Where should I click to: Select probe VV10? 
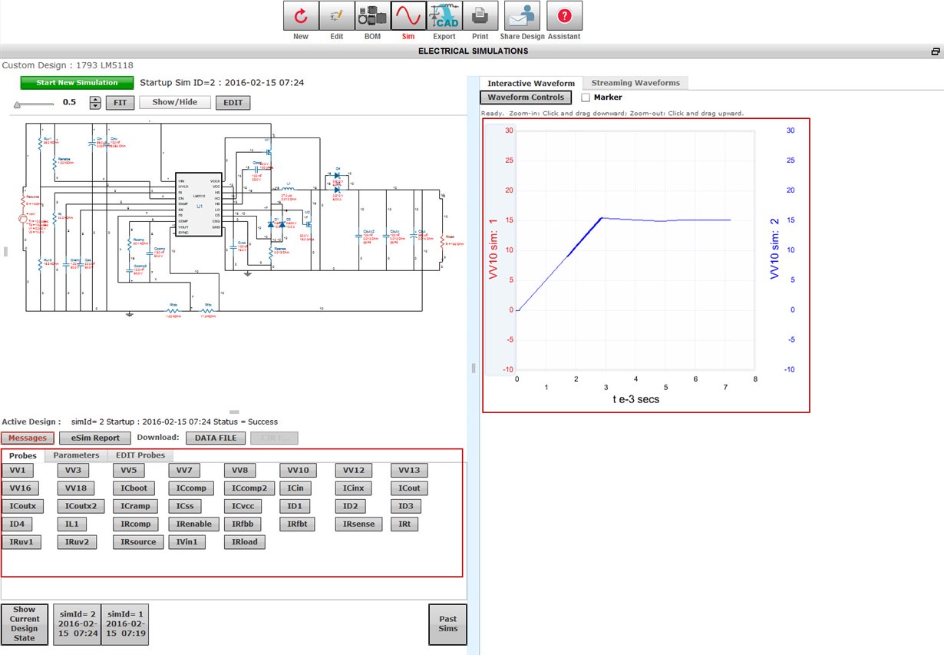click(298, 471)
